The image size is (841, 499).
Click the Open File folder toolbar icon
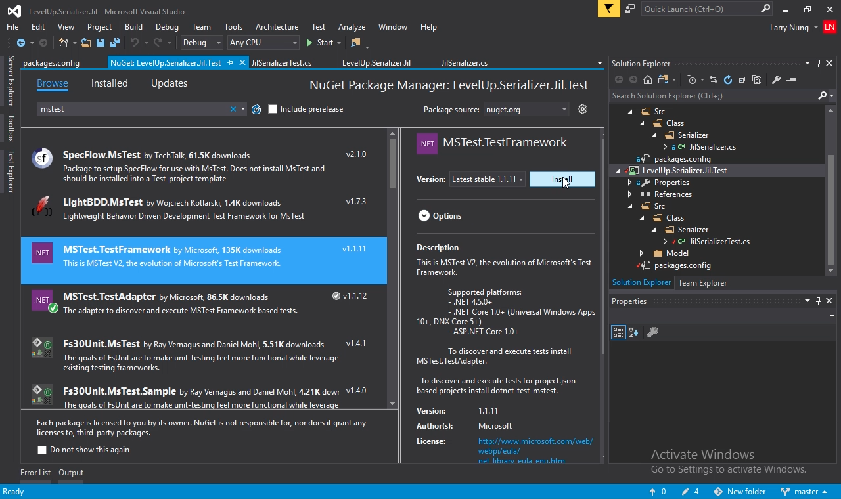click(87, 43)
